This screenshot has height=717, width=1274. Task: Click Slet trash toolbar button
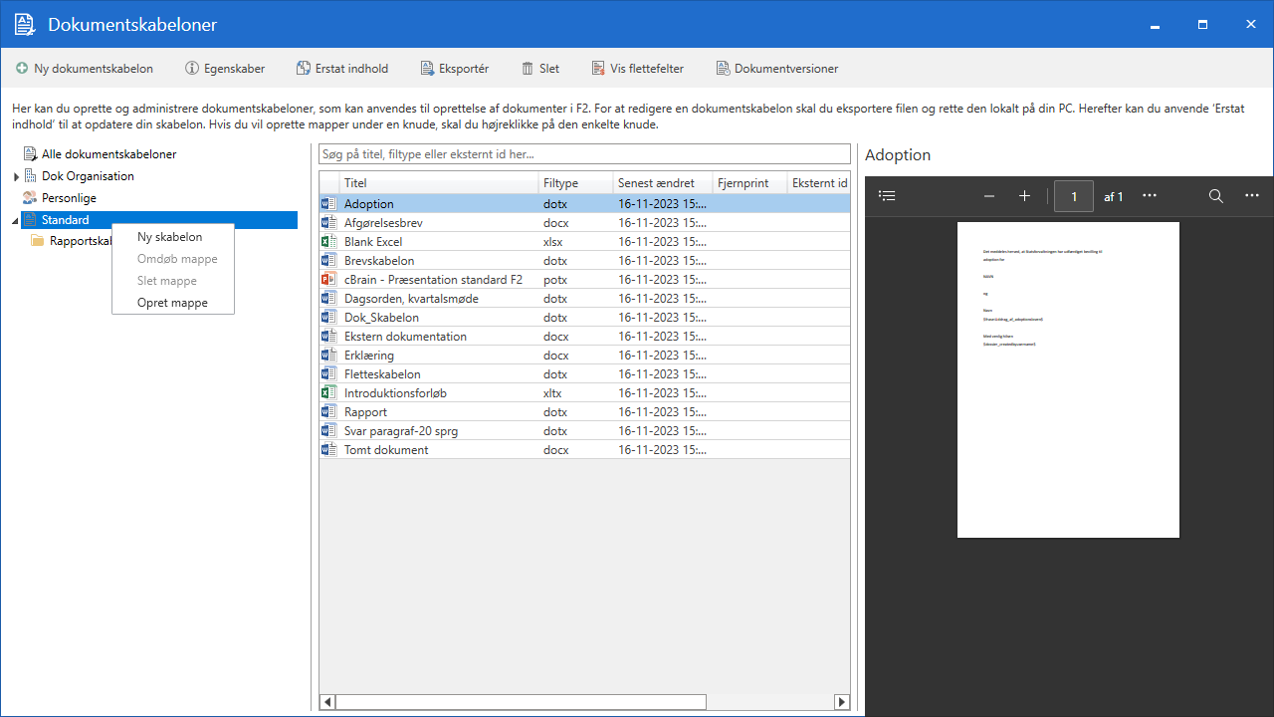point(540,69)
